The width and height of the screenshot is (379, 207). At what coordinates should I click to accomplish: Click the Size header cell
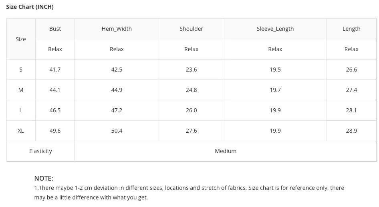21,39
